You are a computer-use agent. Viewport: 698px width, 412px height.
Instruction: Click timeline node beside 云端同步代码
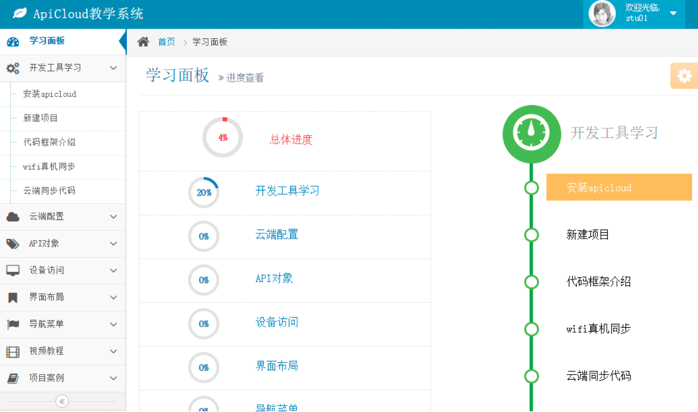tap(532, 376)
